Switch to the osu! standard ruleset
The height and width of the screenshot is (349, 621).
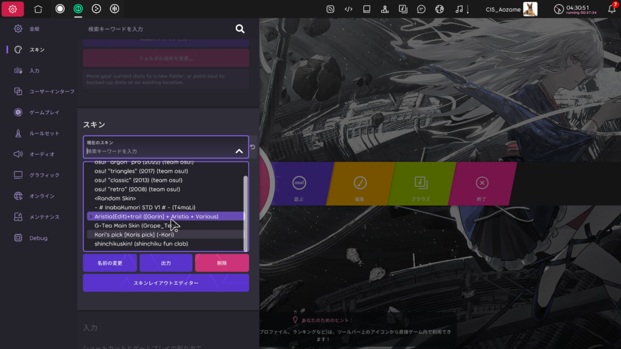60,8
